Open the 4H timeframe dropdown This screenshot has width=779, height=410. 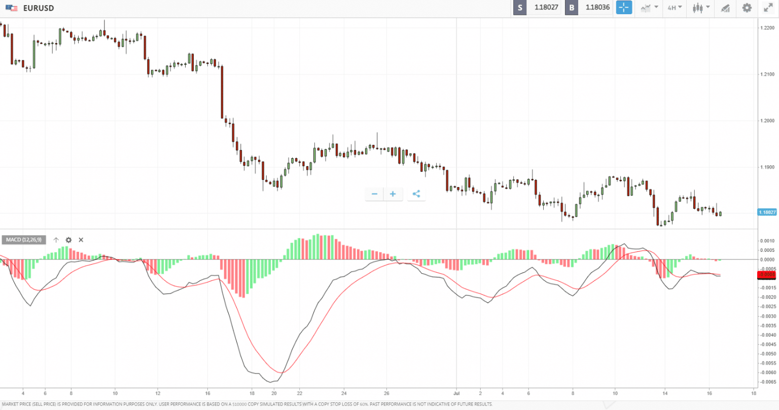click(675, 8)
